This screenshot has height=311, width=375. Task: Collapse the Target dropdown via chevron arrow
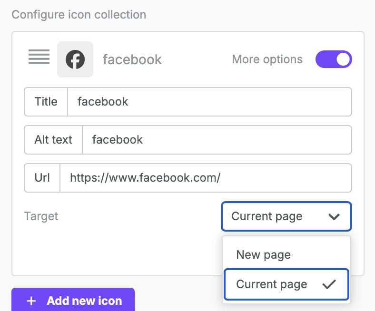(x=334, y=217)
